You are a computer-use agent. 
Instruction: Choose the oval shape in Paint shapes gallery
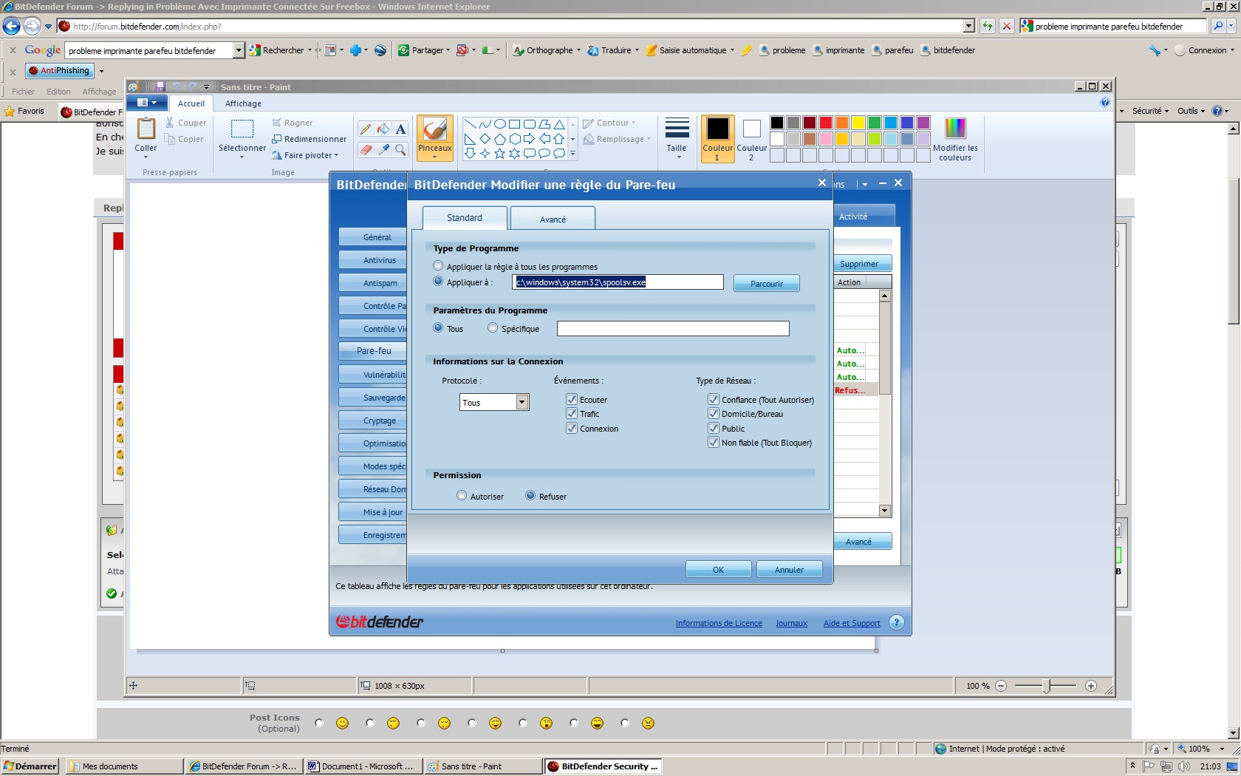coord(499,124)
